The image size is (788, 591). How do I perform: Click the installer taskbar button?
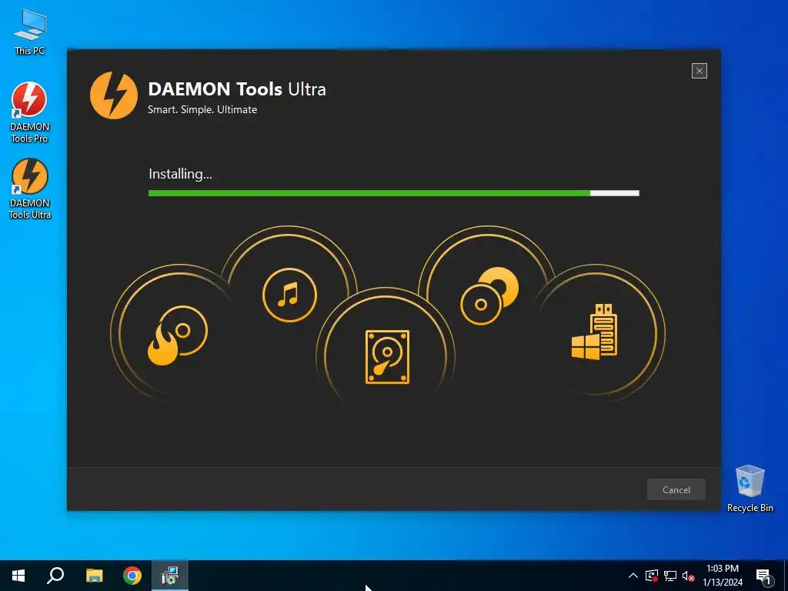point(170,576)
